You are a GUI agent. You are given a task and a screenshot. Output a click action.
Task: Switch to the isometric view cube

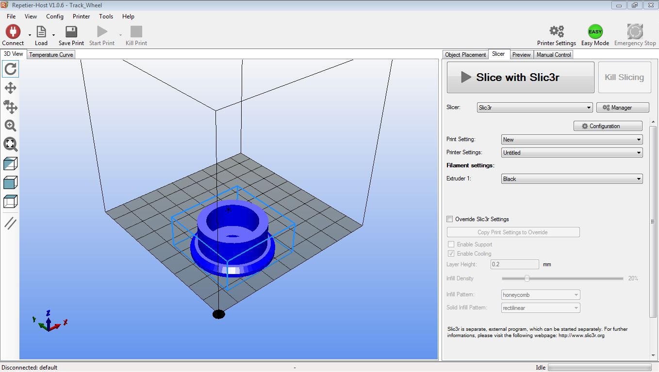click(10, 163)
